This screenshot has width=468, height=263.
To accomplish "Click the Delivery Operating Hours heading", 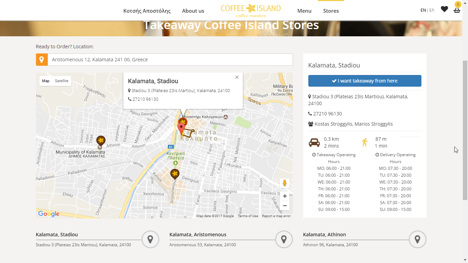I will pyautogui.click(x=395, y=158).
